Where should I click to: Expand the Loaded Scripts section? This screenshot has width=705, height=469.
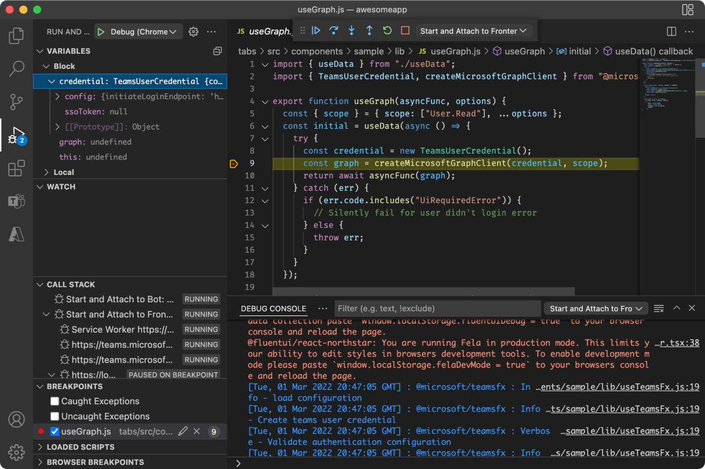[80, 447]
